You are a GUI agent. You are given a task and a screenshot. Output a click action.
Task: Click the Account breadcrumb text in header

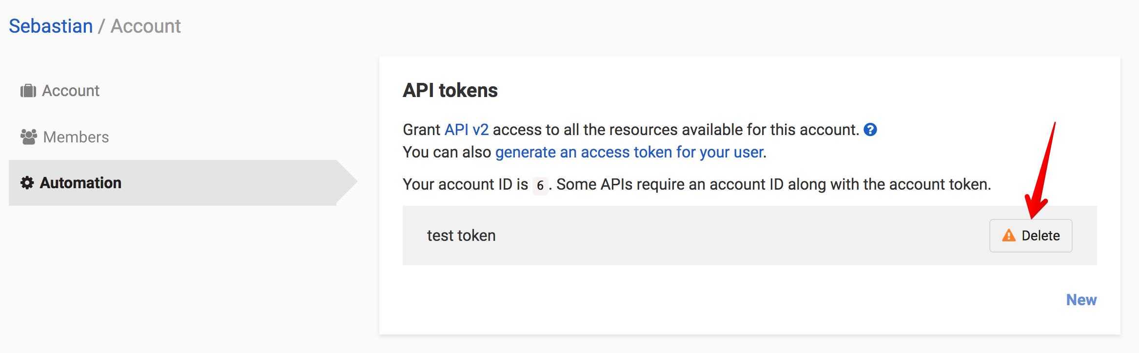point(145,26)
